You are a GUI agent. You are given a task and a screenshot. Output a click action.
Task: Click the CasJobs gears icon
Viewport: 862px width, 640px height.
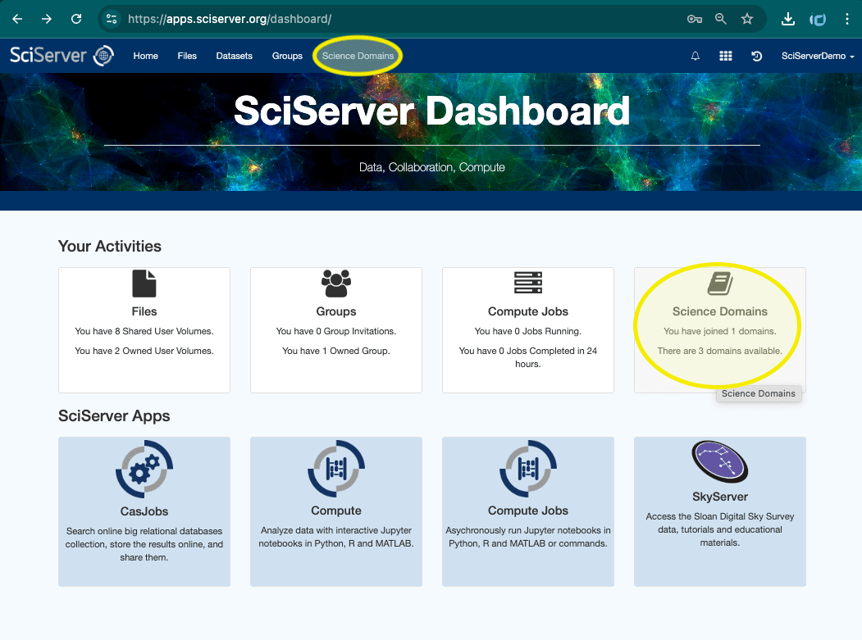click(144, 470)
